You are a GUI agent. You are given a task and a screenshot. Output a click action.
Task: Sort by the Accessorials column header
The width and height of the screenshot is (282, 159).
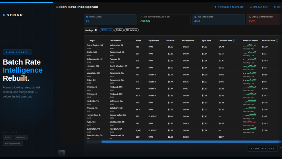[x=188, y=40]
